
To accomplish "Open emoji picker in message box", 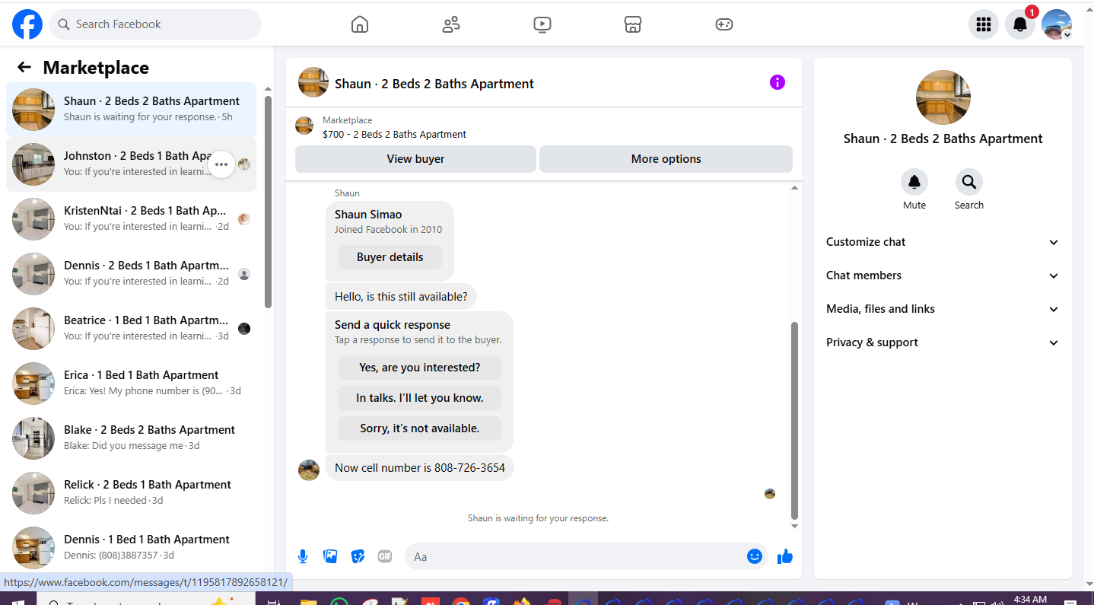I will [x=754, y=556].
